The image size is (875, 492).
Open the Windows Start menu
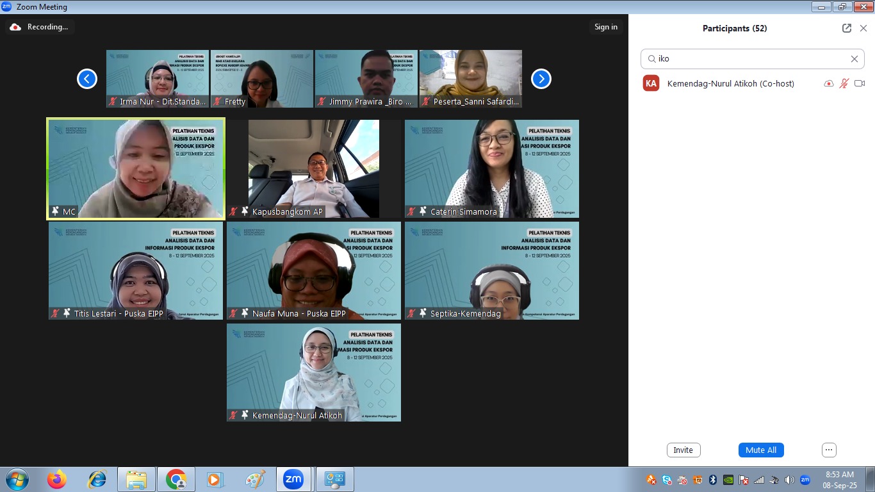[x=16, y=479]
